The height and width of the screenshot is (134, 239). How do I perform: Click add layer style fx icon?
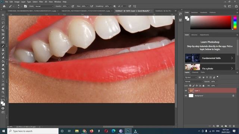pos(214,126)
